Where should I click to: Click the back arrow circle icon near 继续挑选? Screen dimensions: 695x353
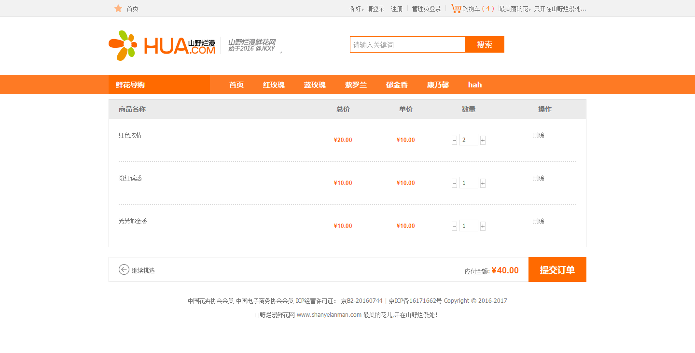(124, 269)
